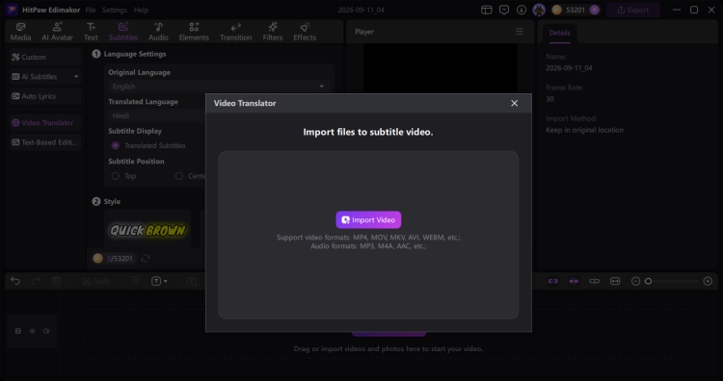Click the 53201 coin balance
Image resolution: width=723 pixels, height=381 pixels.
pos(576,10)
